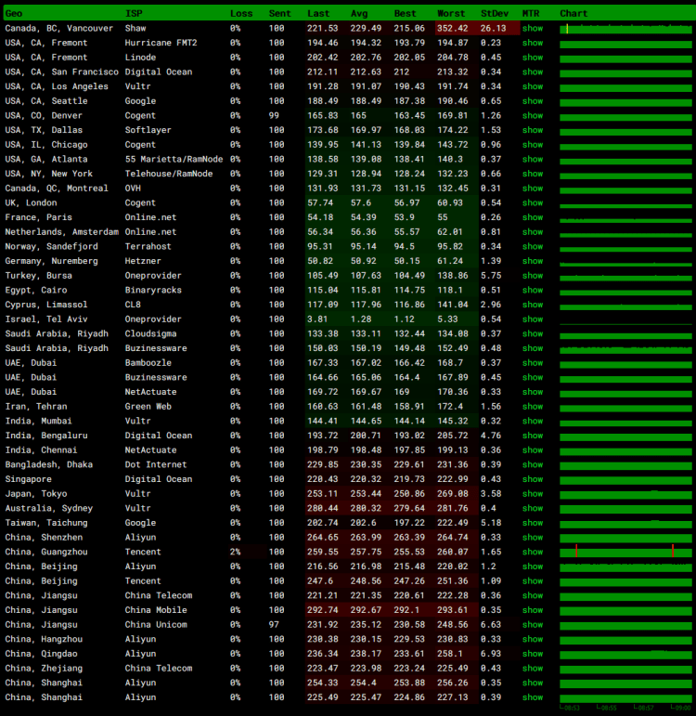696x716 pixels.
Task: Click the Worst column header
Action: click(450, 14)
